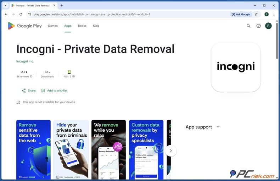Open the Chrome three-dot menu
Viewport: 280px width, 181px height.
pyautogui.click(x=274, y=14)
